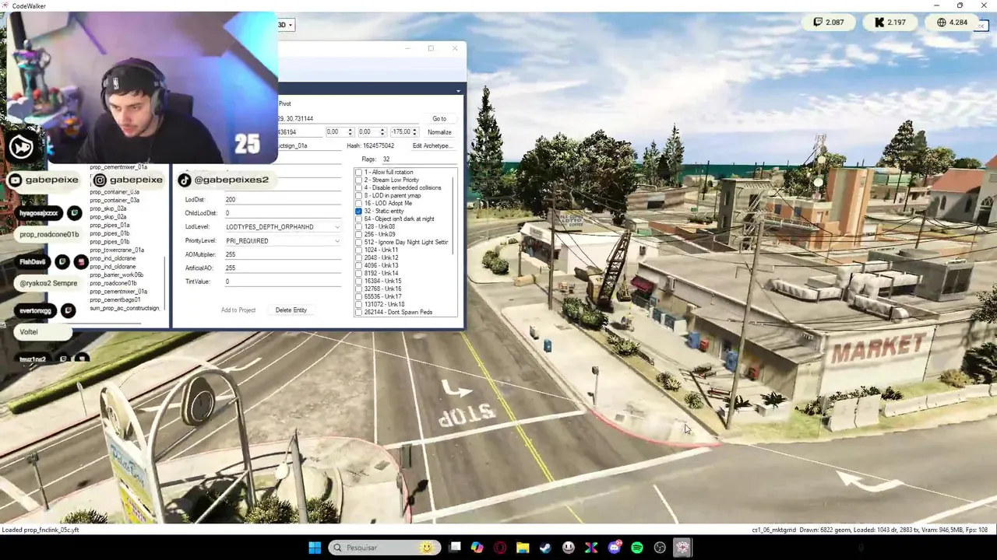This screenshot has height=560, width=997.
Task: Click Twitch badge next to evertonxgg
Action: (68, 310)
